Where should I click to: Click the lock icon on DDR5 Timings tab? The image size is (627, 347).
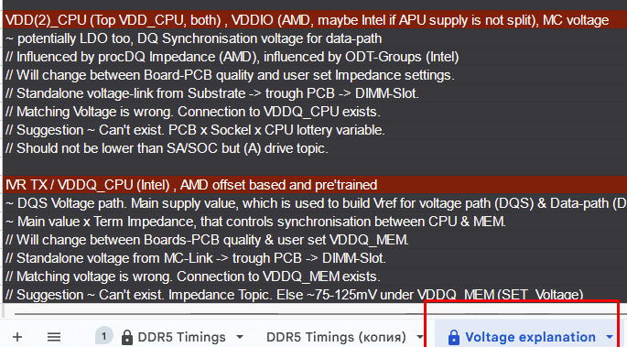click(126, 338)
